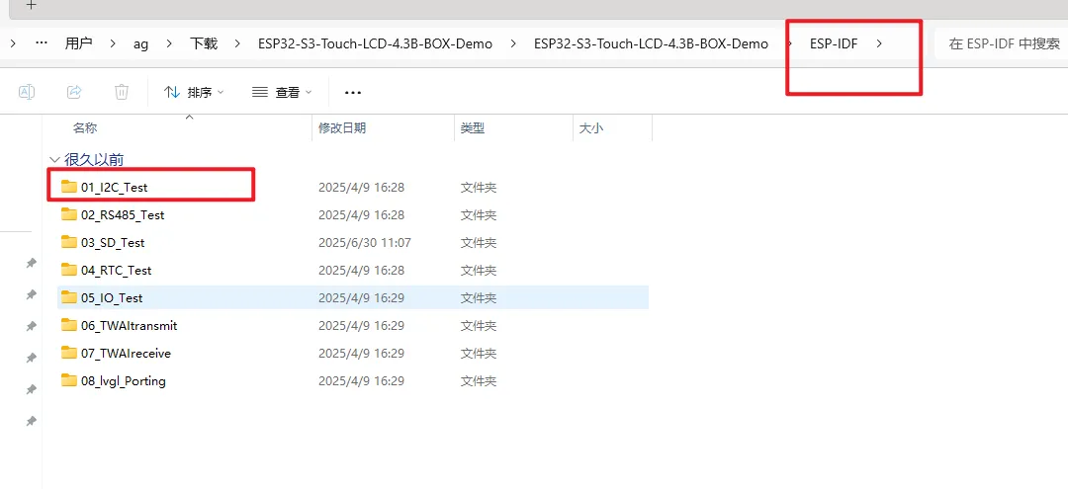Screen dimensions: 1068x489
Task: Click the Share icon in the toolbar
Action: click(x=74, y=92)
